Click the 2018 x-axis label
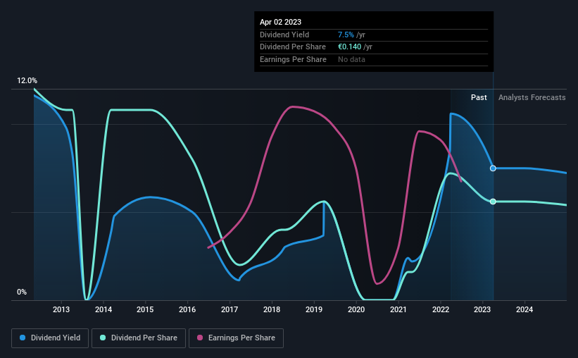578x358 pixels. coord(272,309)
